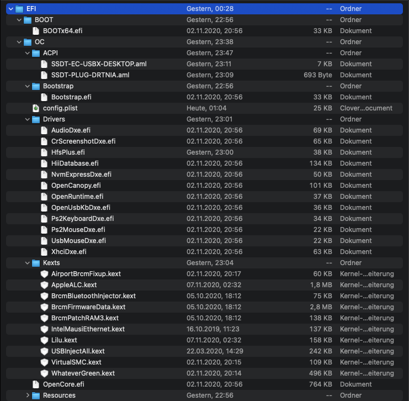409x401 pixels.
Task: Click the 764 KB size of OpenCore.efi
Action: (321, 384)
